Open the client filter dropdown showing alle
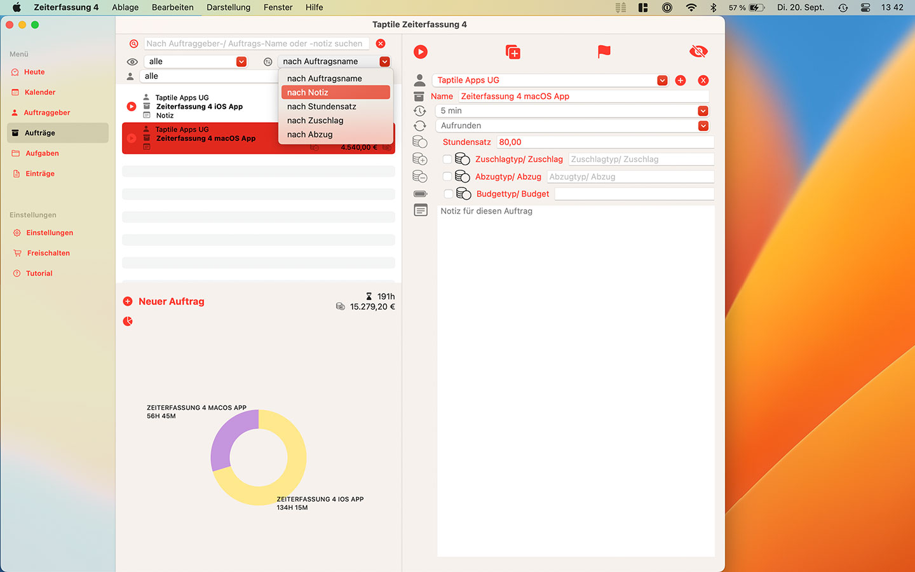 [x=208, y=76]
